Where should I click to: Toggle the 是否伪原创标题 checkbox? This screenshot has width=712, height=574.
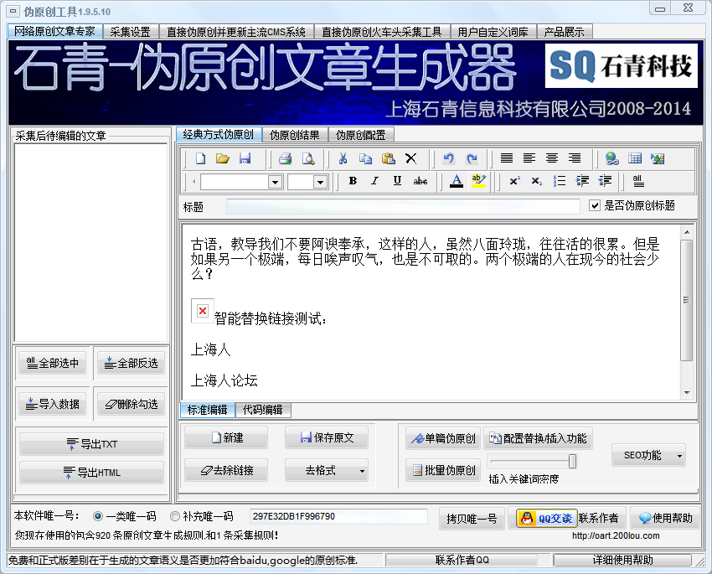click(x=596, y=205)
